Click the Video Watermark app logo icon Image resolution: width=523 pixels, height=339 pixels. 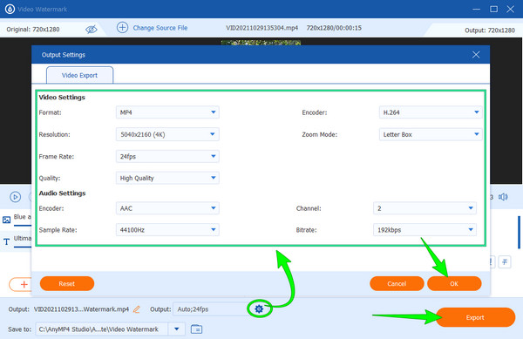[10, 9]
